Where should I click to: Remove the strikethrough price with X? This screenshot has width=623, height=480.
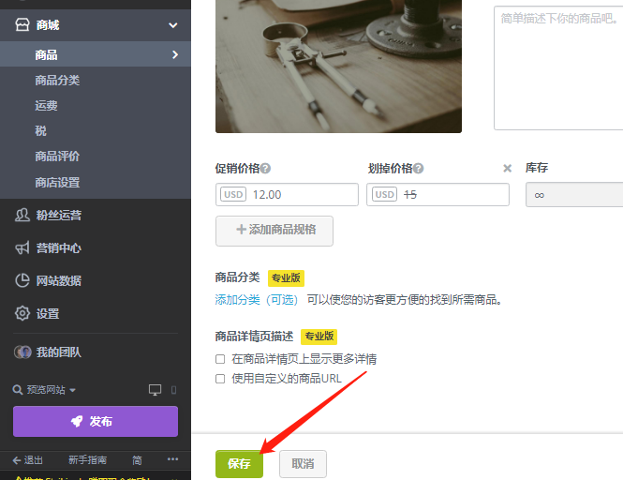(x=507, y=168)
